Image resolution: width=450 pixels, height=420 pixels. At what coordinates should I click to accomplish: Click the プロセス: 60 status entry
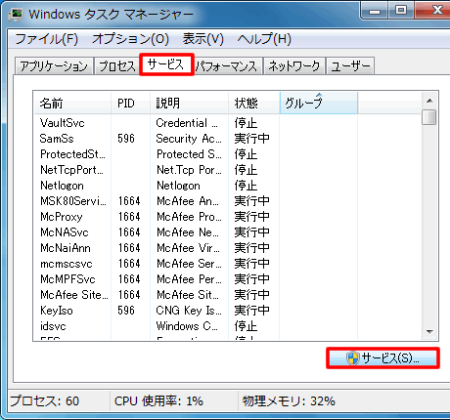click(x=45, y=400)
